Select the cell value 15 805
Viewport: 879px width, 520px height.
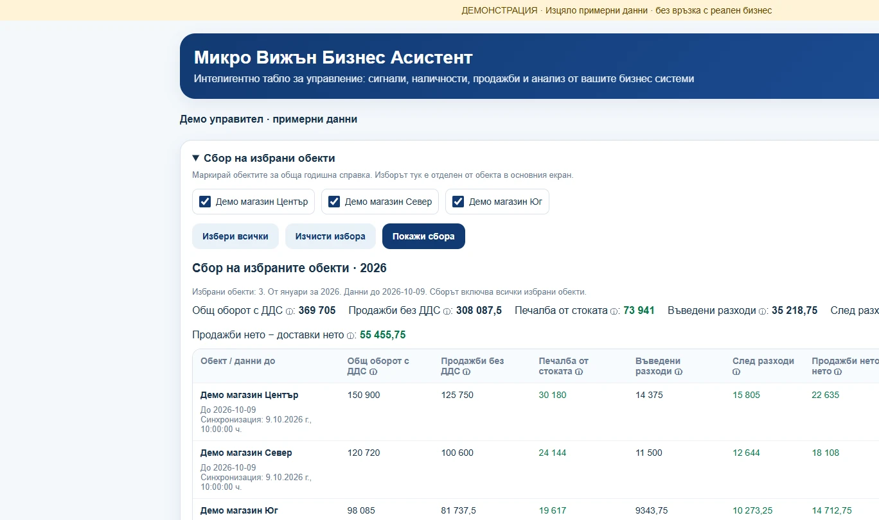pyautogui.click(x=746, y=395)
